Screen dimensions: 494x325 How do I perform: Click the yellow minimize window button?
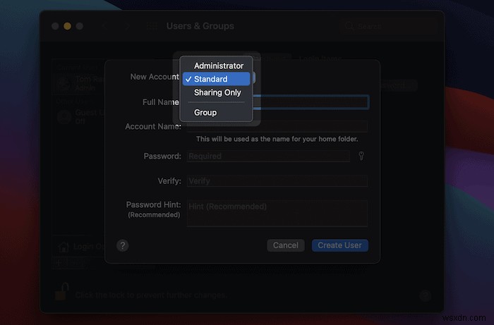[67, 26]
